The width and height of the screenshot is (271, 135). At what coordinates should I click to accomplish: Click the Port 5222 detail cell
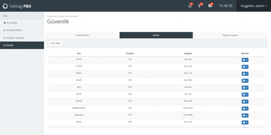[188, 108]
